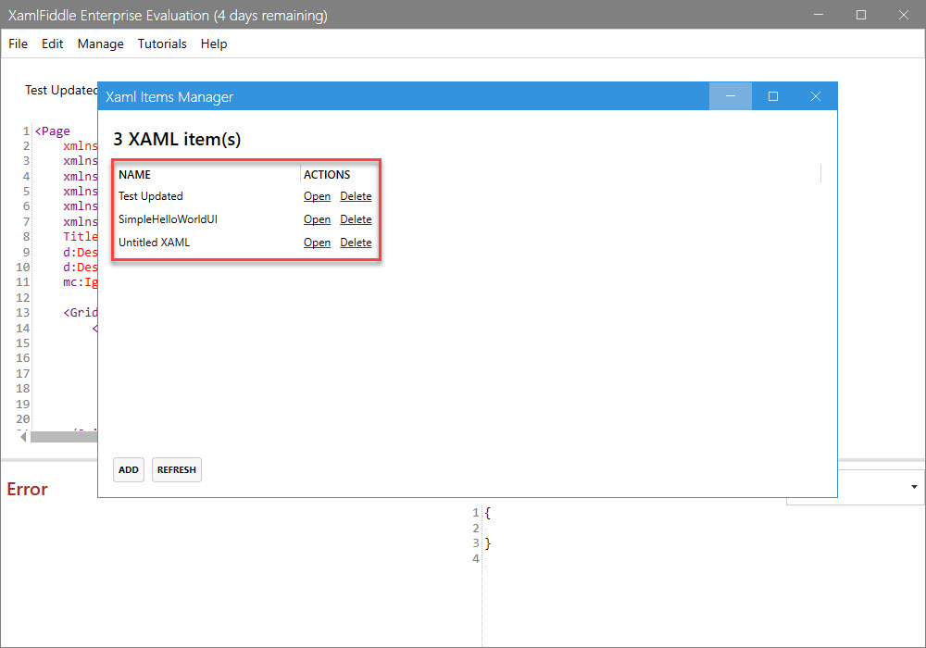
Task: Click the editor's horizontal scrollbar left arrow
Action: click(23, 437)
